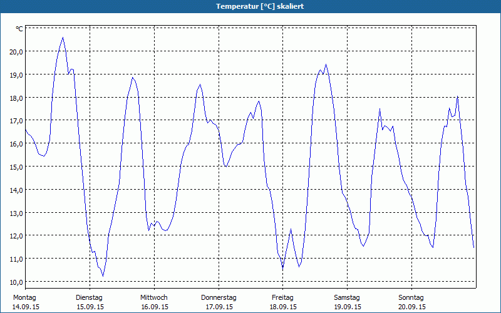This screenshot has width=501, height=313.
Task: Click the chart title 'Temperatur [°C] skaliert'
Action: click(x=260, y=6)
